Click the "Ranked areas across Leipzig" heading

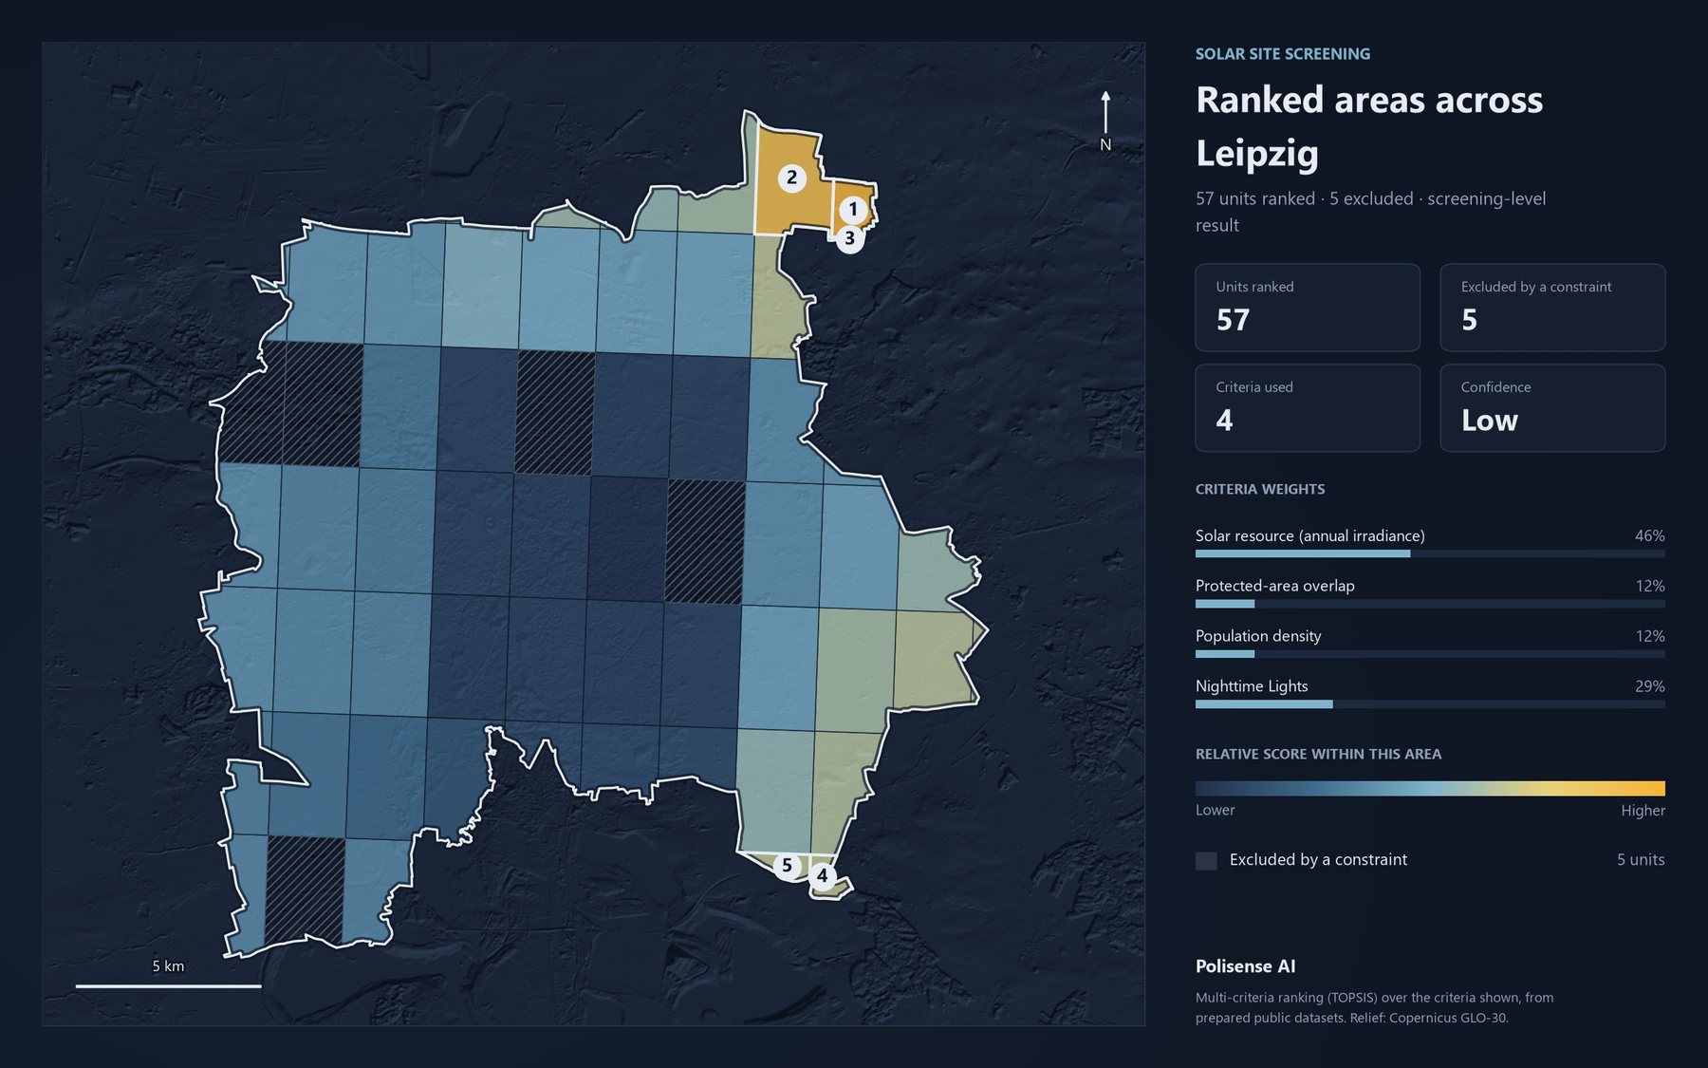(1369, 126)
